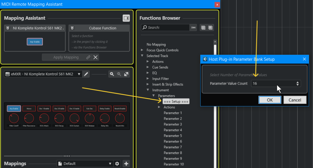Toggle the Osc 2 Enable button
This screenshot has width=313, height=168.
click(59, 108)
